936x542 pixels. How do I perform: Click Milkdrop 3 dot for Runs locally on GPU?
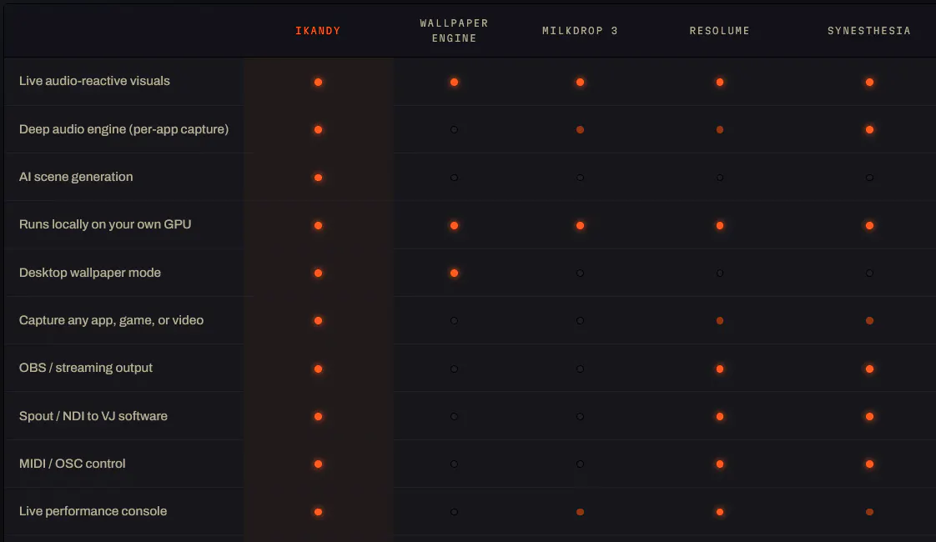click(581, 225)
